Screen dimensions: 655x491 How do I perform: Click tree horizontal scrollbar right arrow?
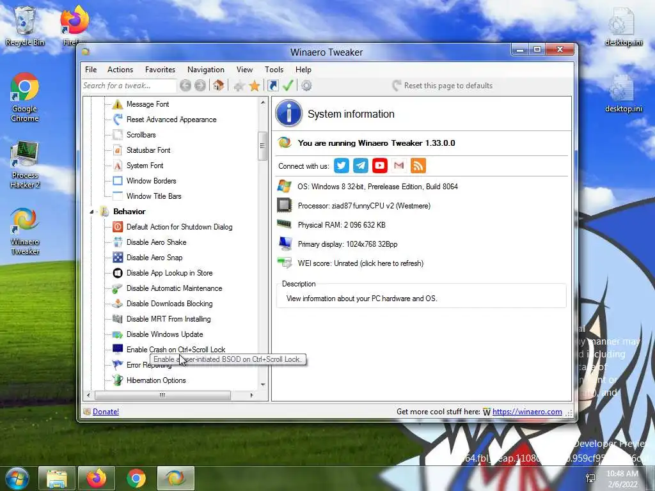tap(251, 395)
